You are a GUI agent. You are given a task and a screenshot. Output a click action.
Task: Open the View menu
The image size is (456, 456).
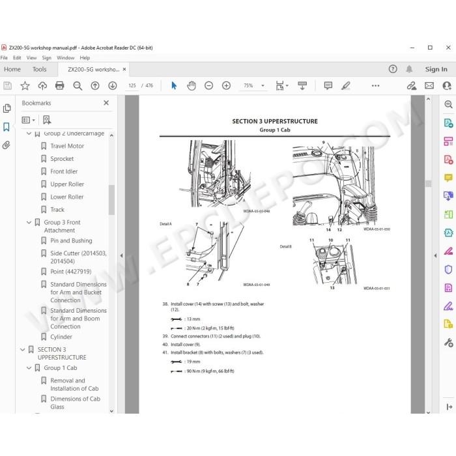(31, 58)
